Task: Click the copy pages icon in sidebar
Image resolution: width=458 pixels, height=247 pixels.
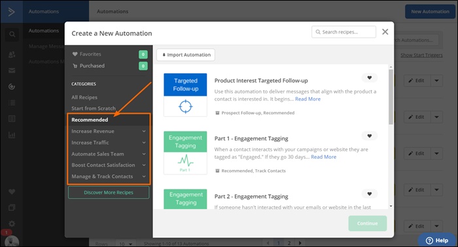Action: point(12,208)
